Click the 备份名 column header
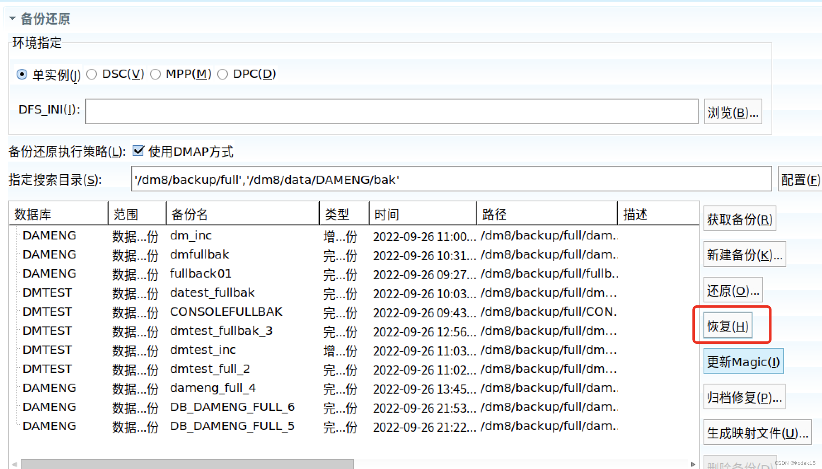 tap(189, 213)
